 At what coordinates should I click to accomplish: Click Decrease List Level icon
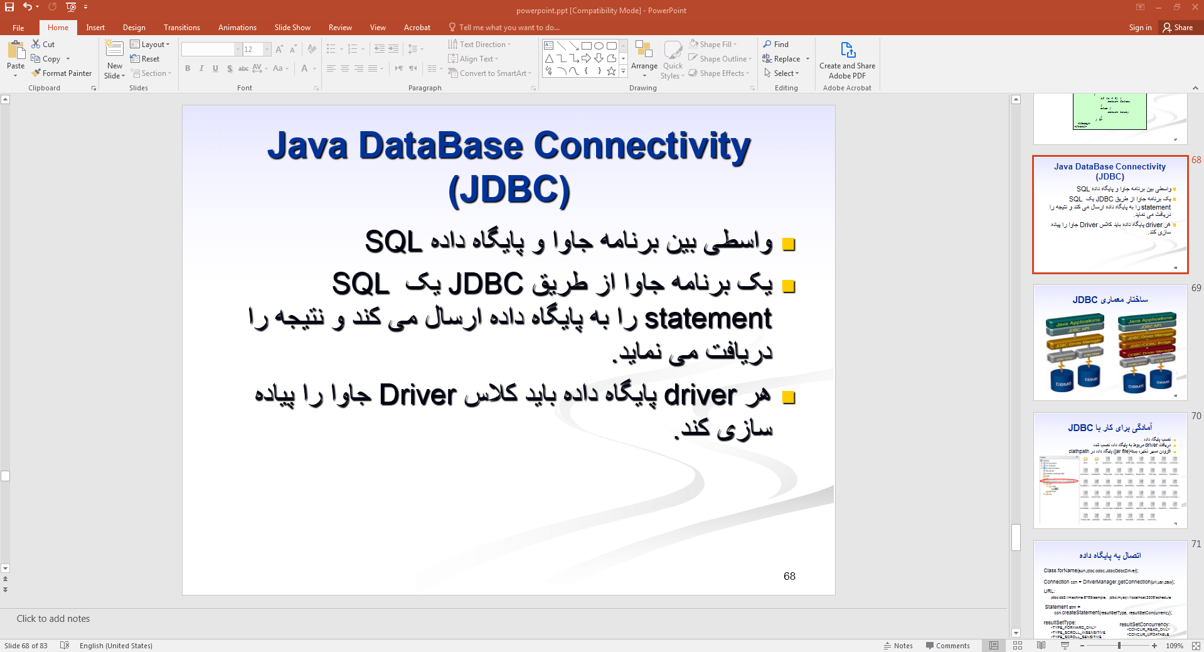point(380,49)
